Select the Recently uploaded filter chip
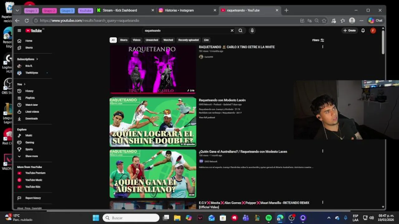Image resolution: width=399 pixels, height=224 pixels. (x=189, y=40)
